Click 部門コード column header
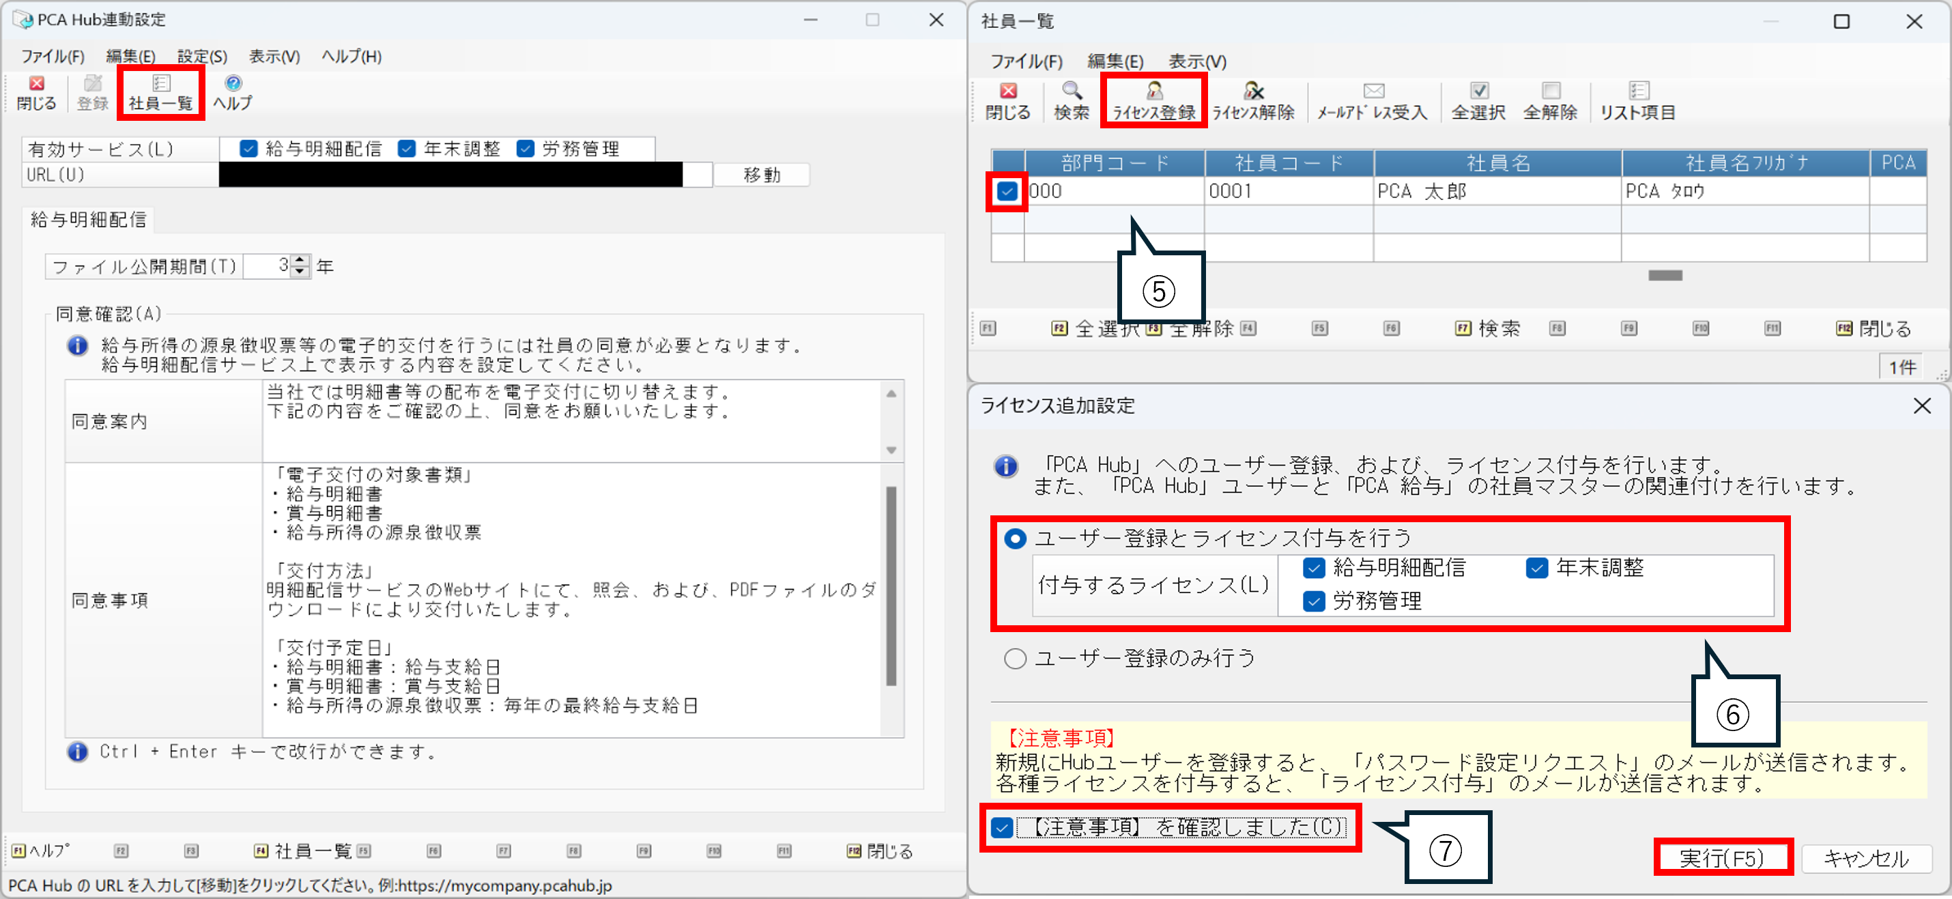The height and width of the screenshot is (899, 1952). (1115, 162)
